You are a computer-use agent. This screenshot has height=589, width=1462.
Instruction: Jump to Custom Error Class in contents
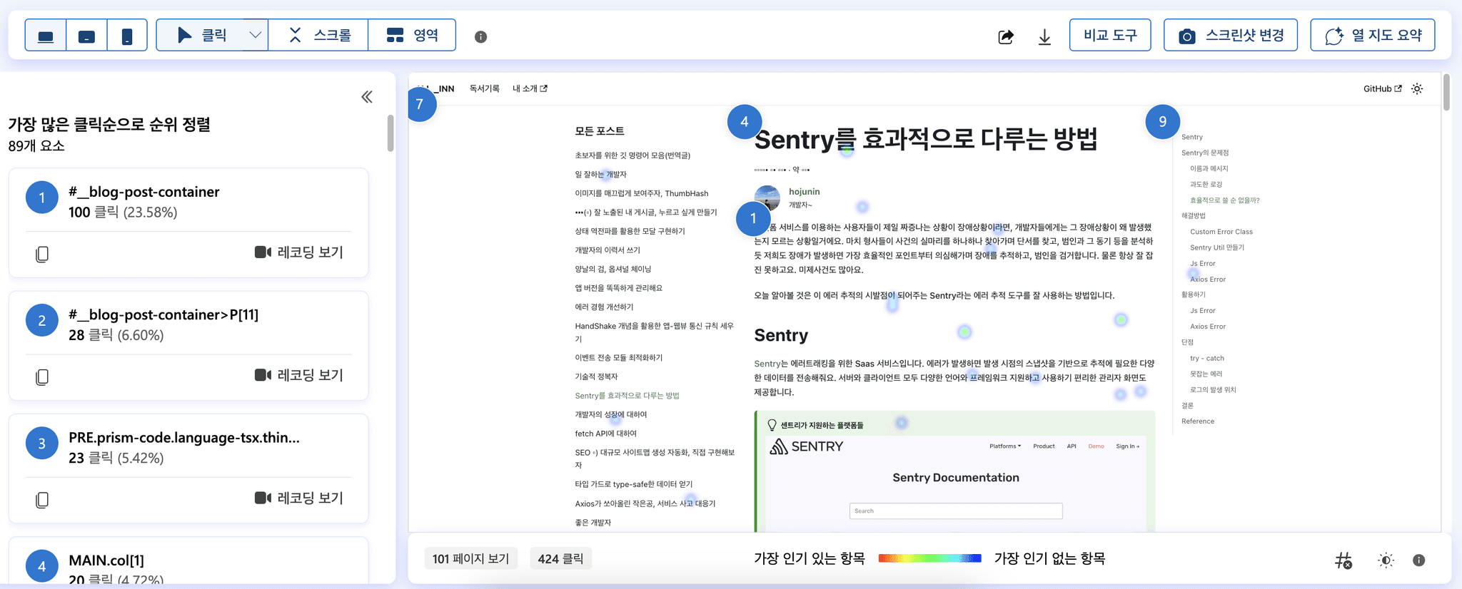pyautogui.click(x=1221, y=232)
